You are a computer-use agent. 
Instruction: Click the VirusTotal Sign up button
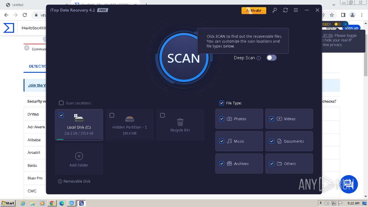(x=351, y=28)
